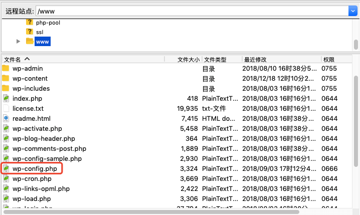The height and width of the screenshot is (215, 360).
Task: Click the 0755 permission of wp-admin
Action: tap(329, 68)
